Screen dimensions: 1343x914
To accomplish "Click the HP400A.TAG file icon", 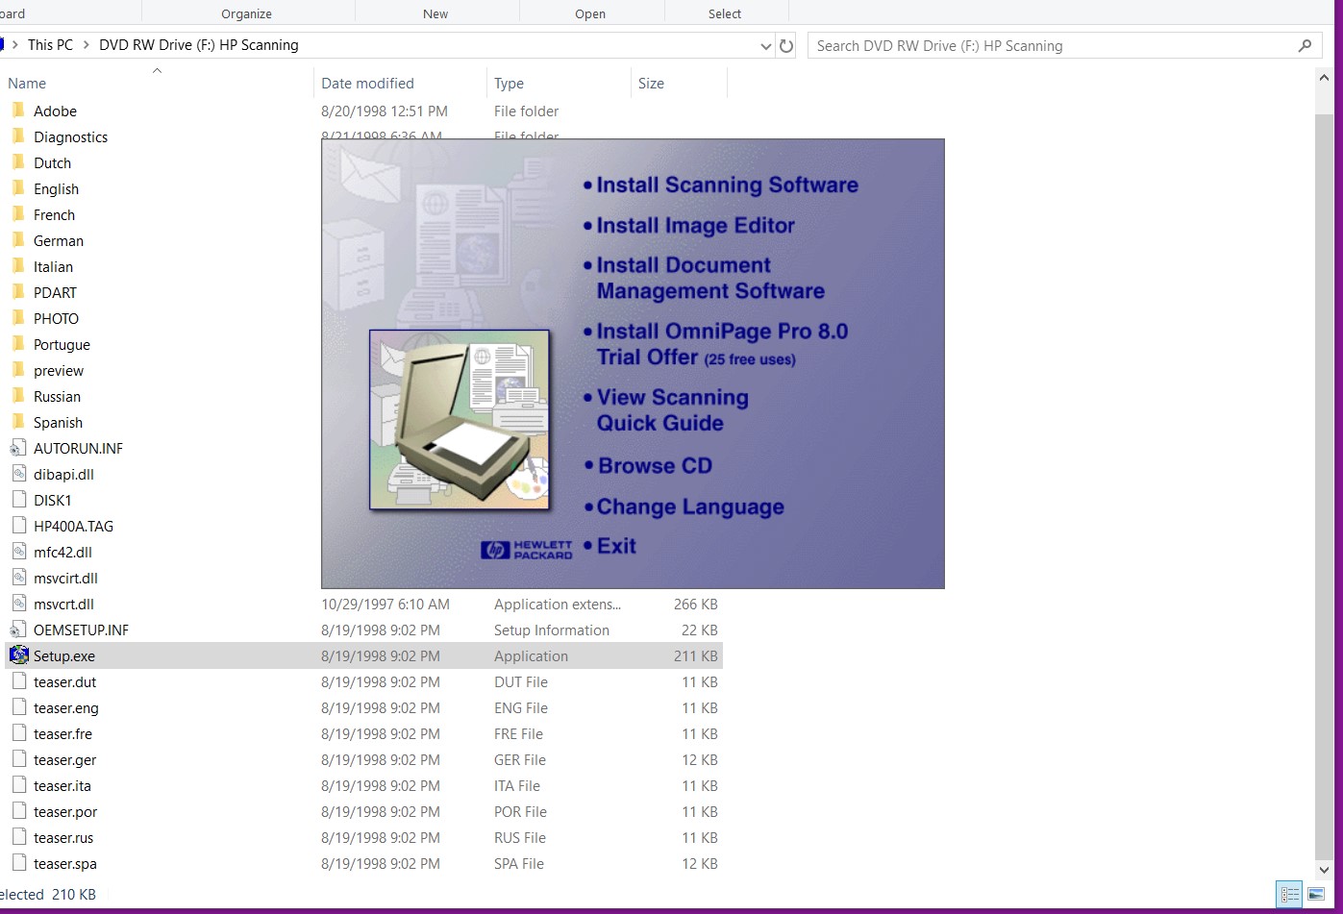I will [18, 526].
